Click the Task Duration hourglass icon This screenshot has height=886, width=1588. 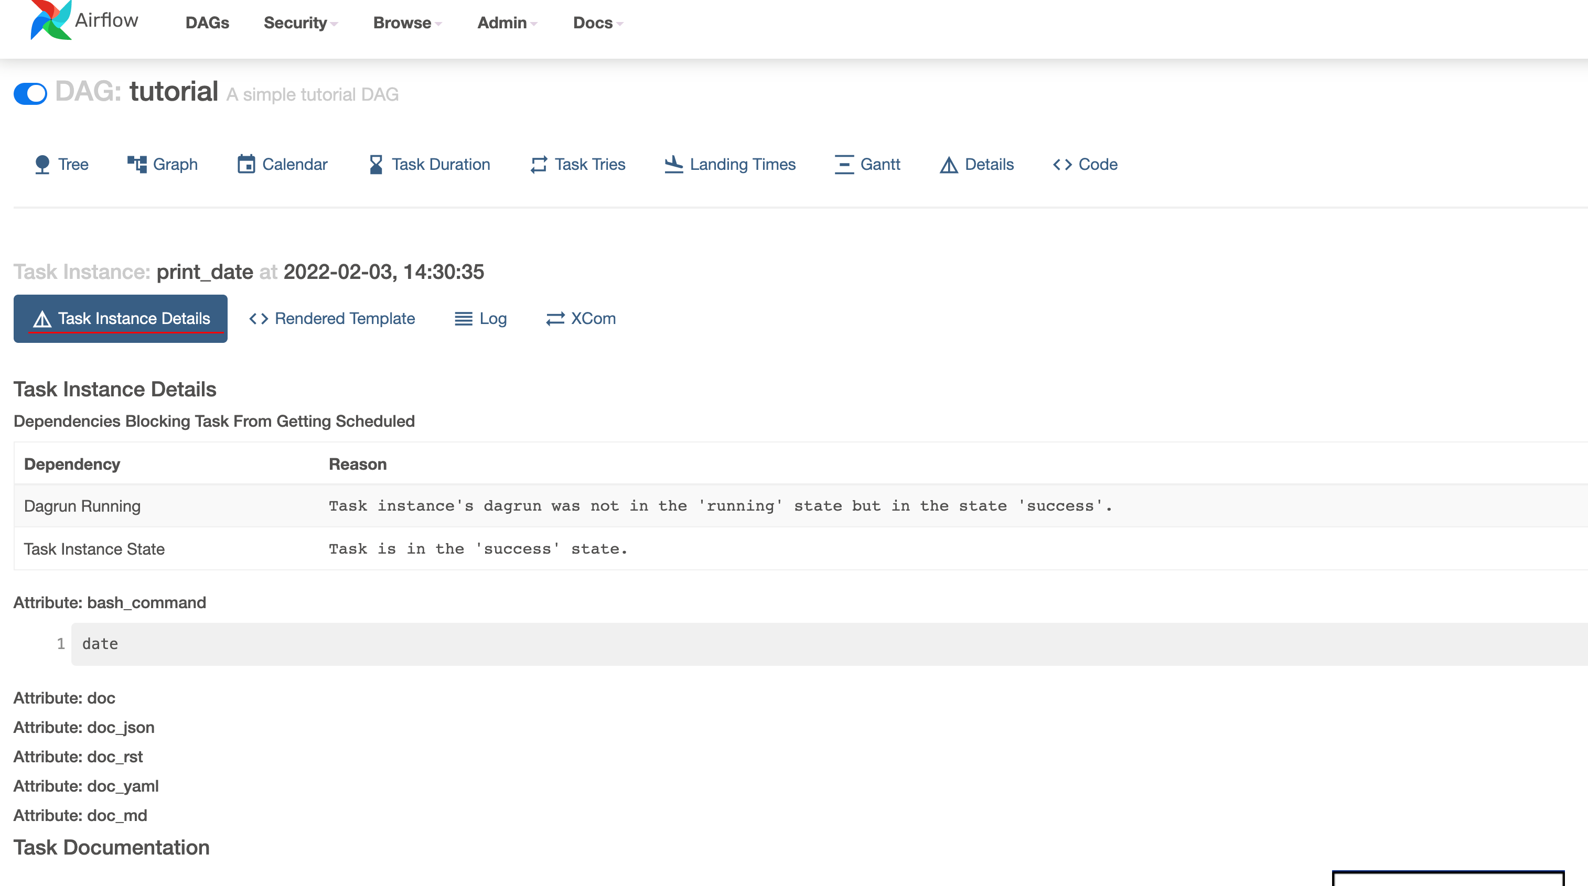[x=375, y=165]
